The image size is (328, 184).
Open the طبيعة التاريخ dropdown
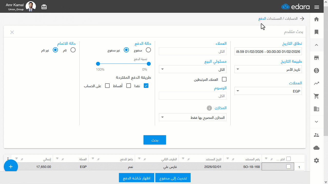pos(268,69)
